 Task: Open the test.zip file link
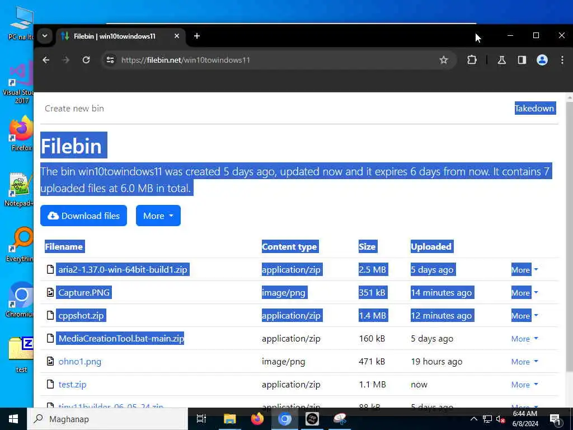click(x=72, y=385)
